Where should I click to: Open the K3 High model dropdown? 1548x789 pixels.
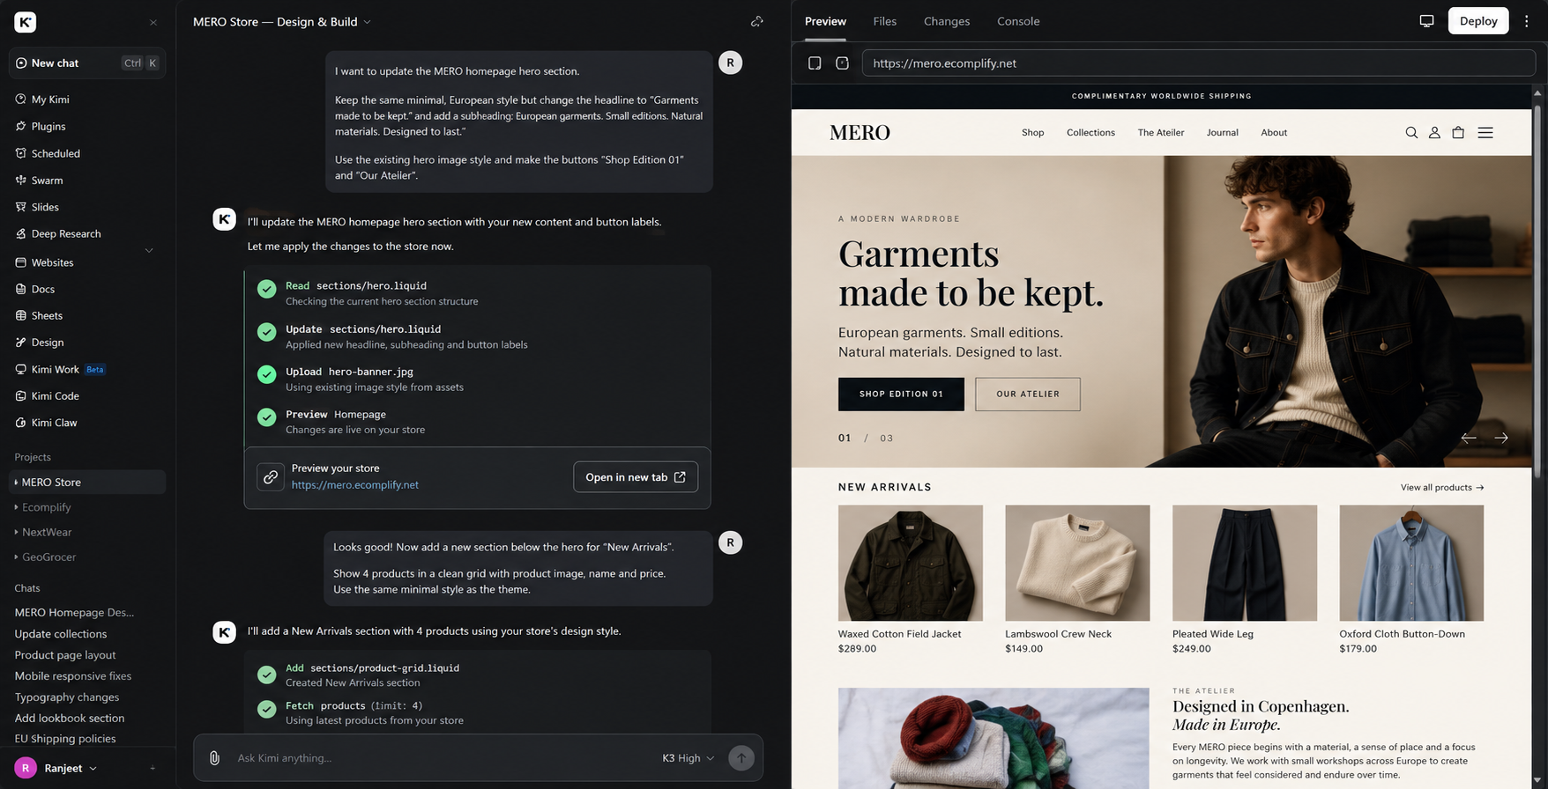[x=688, y=758]
